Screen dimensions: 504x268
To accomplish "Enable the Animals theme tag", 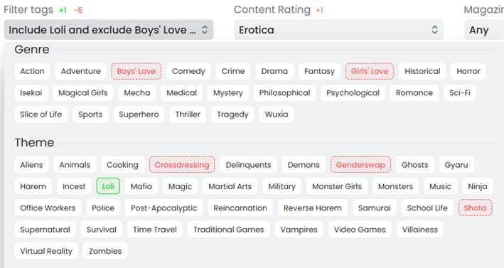I will coord(75,165).
